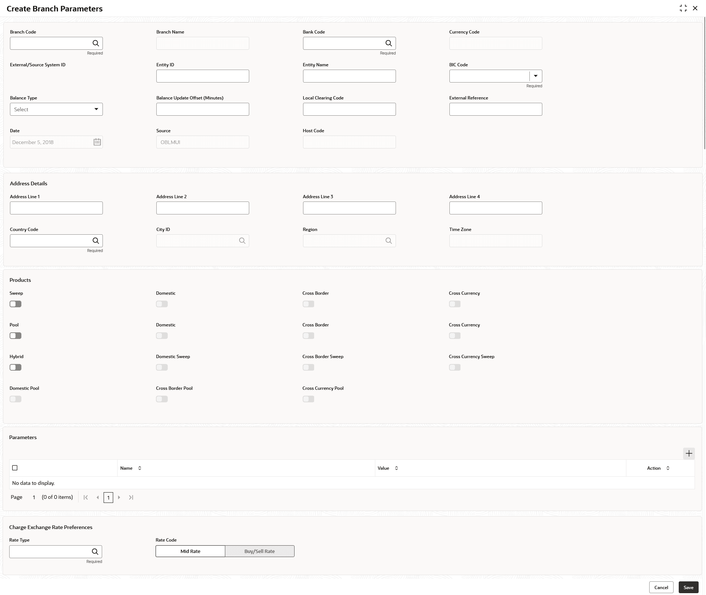Expand the BIC Code dropdown
Screen dimensions: 706x595
[536, 76]
